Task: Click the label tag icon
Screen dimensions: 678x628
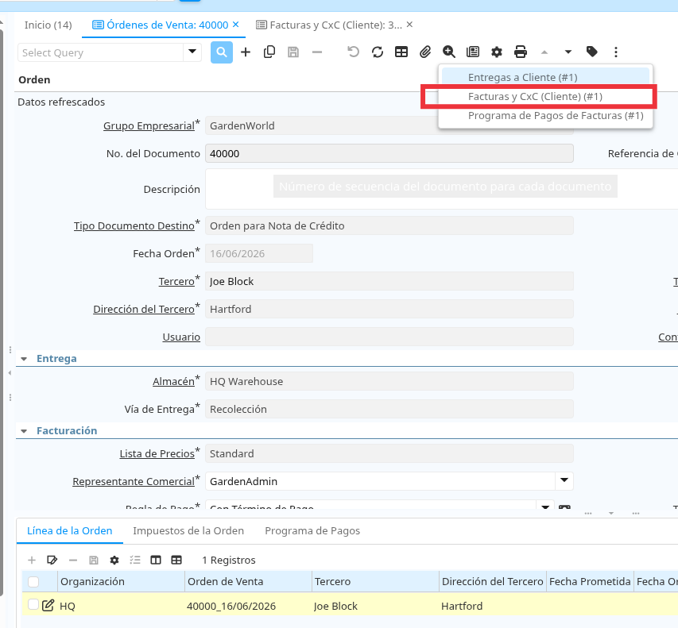Action: pyautogui.click(x=592, y=52)
